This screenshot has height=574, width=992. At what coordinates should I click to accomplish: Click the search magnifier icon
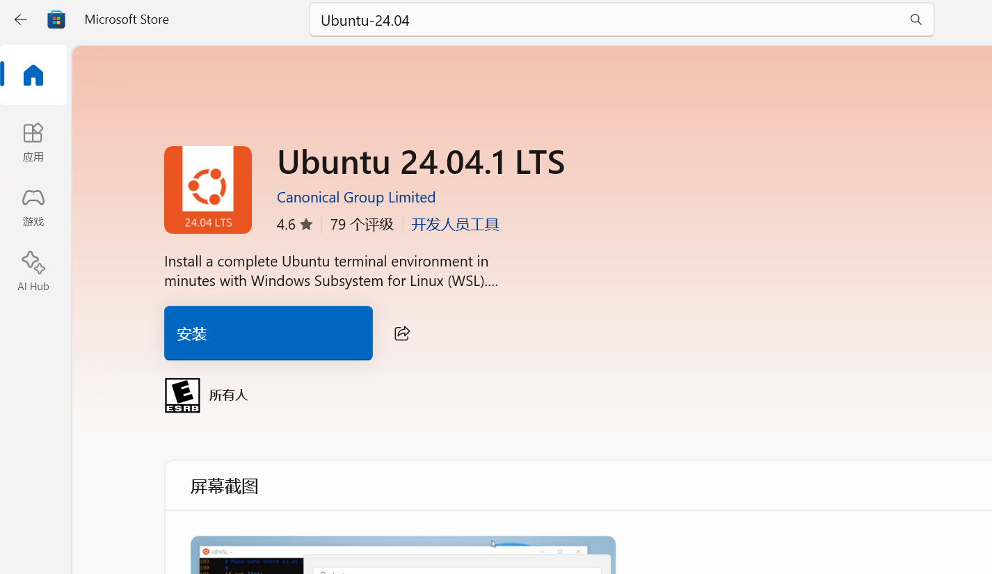(x=915, y=19)
